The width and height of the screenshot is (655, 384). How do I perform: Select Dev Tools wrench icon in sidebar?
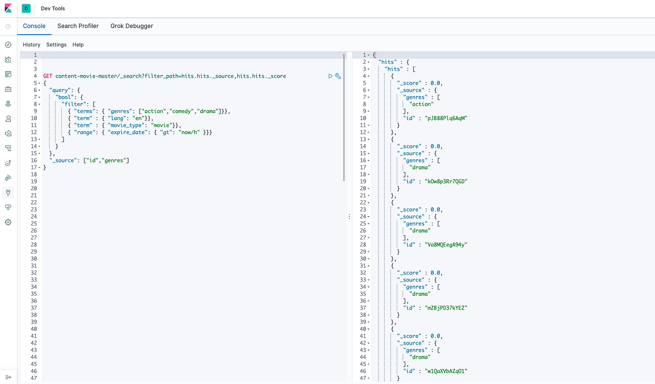pyautogui.click(x=8, y=192)
